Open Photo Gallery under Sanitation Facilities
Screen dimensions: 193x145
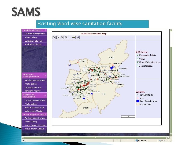click(x=34, y=37)
